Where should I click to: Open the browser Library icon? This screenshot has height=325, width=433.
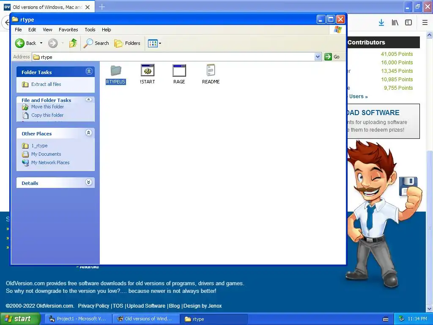coord(395,23)
